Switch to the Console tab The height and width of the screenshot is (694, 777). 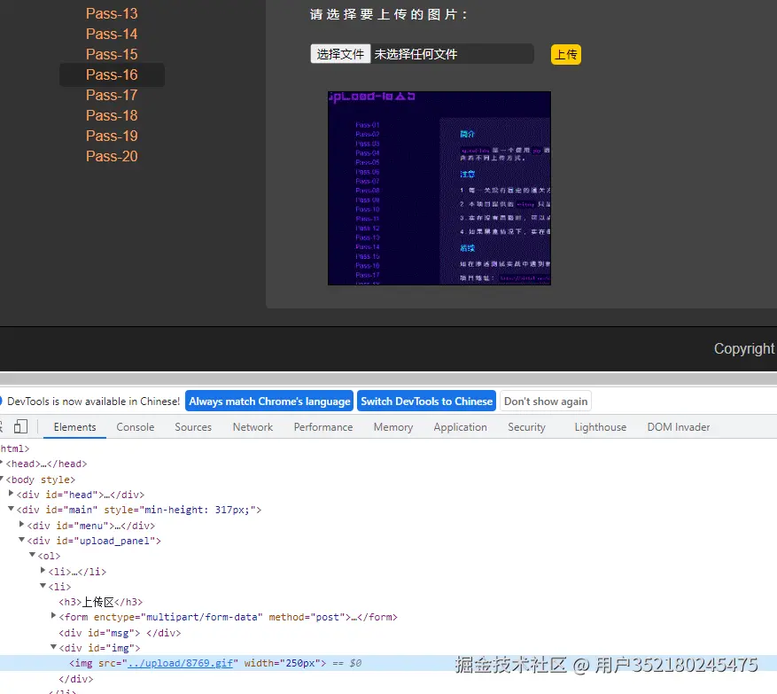click(136, 427)
